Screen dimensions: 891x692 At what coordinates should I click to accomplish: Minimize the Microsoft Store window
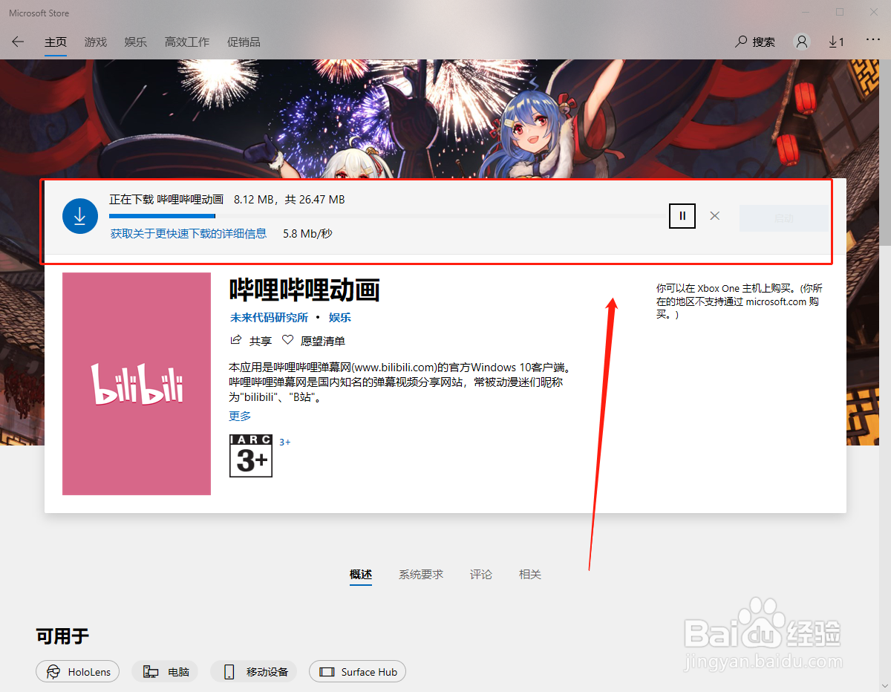806,12
